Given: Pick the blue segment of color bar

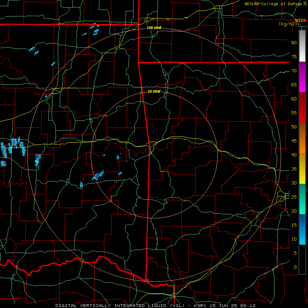Looking at the screenshot, I should (x=302, y=229).
